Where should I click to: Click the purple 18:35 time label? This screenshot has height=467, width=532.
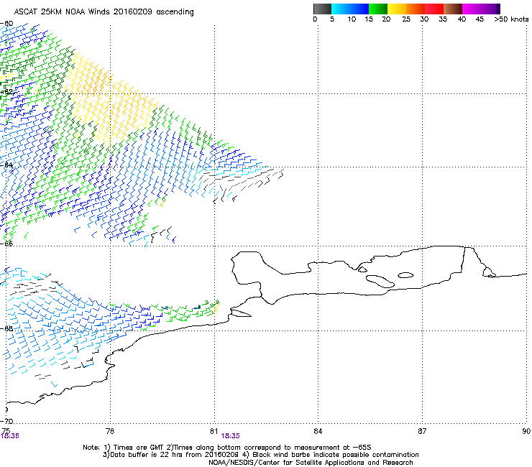pyautogui.click(x=230, y=436)
